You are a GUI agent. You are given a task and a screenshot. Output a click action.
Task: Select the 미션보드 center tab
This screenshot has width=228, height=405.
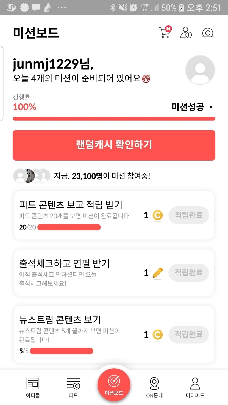point(114,385)
